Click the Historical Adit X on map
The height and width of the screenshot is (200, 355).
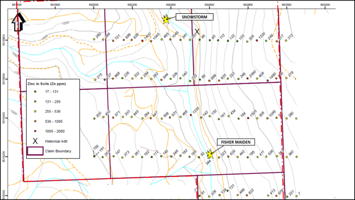(x=197, y=32)
